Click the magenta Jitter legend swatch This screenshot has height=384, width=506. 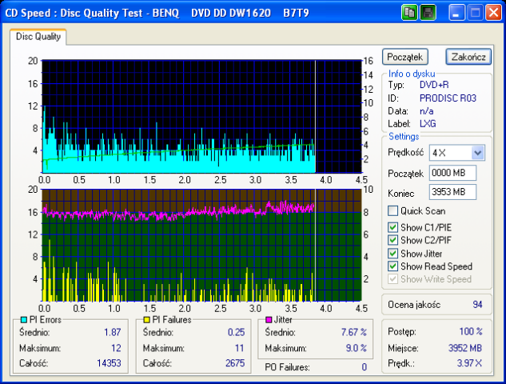pyautogui.click(x=269, y=320)
